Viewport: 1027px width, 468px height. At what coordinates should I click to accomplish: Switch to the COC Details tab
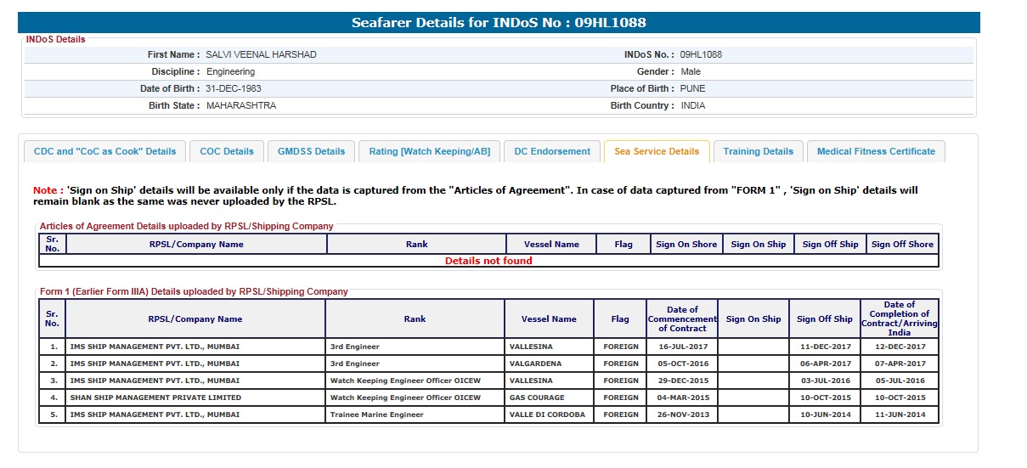(x=227, y=151)
